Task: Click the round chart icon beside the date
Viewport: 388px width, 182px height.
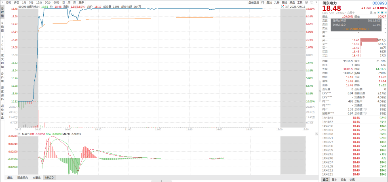Action: point(283,6)
